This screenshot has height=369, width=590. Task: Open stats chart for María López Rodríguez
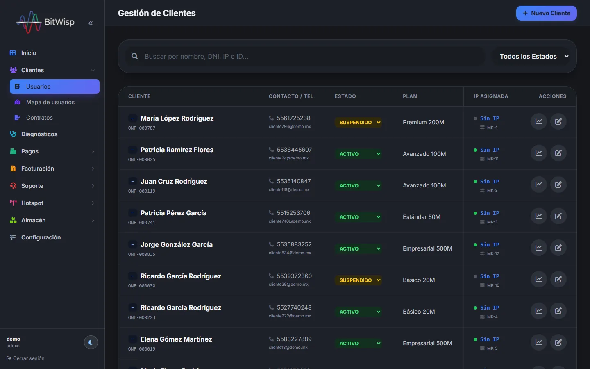click(539, 121)
